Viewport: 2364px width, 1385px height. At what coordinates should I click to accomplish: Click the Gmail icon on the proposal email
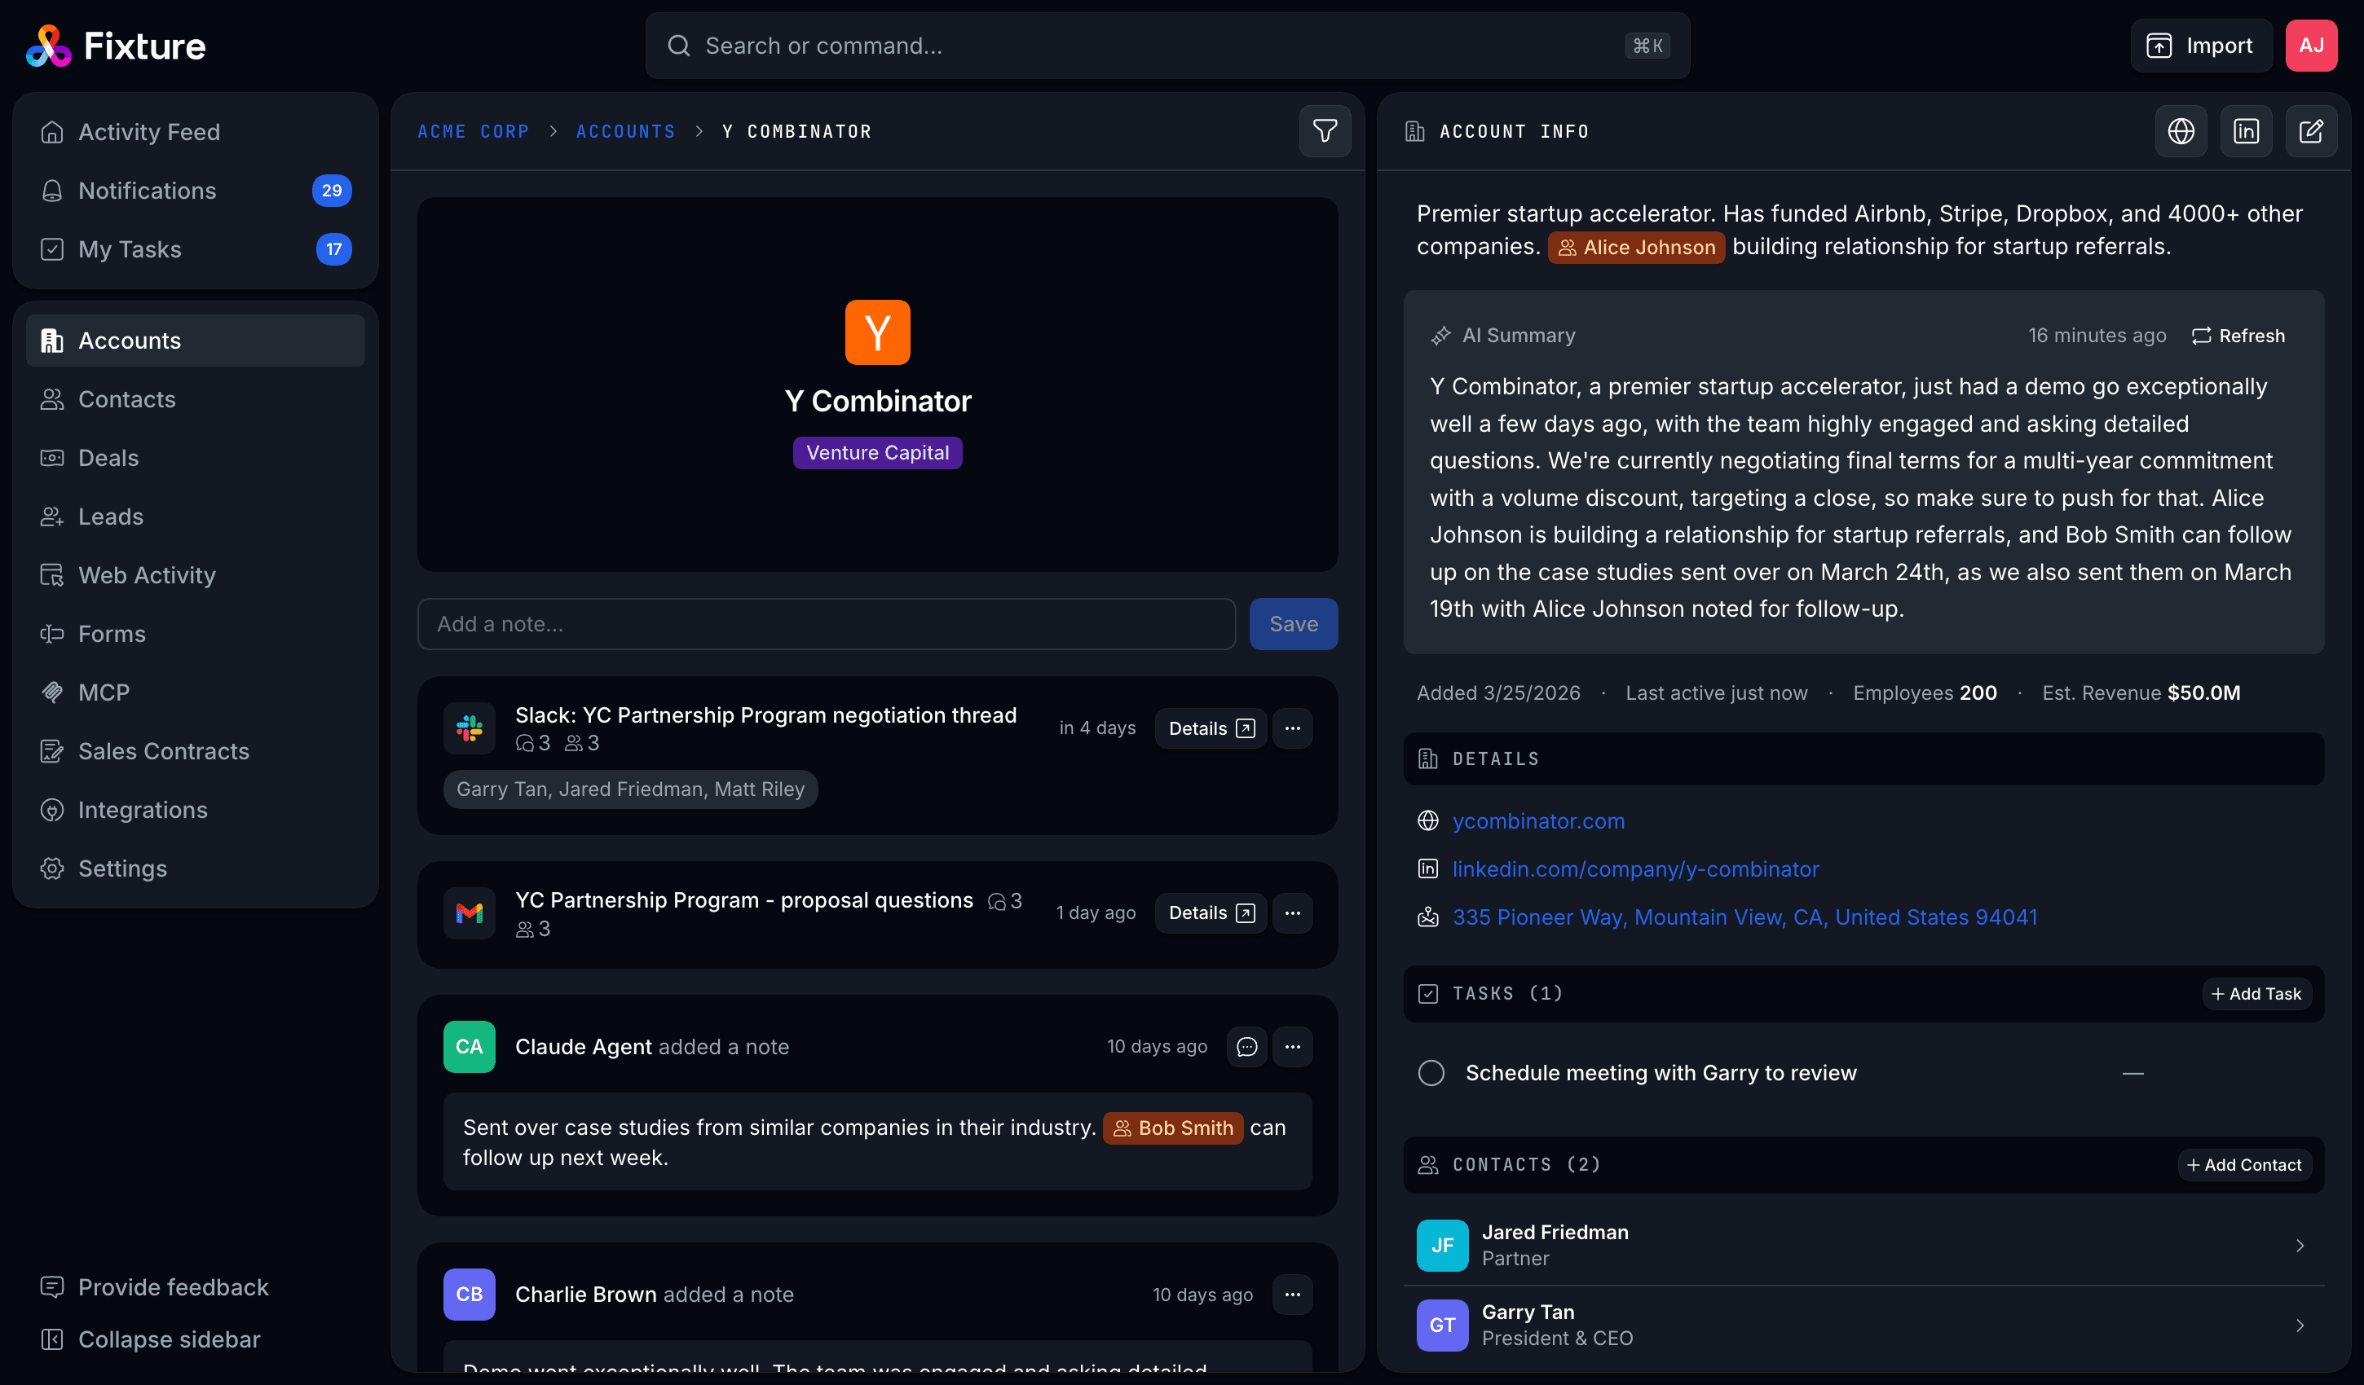coord(469,912)
